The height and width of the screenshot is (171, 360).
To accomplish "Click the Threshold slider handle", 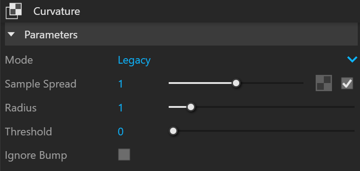I will click(x=173, y=131).
